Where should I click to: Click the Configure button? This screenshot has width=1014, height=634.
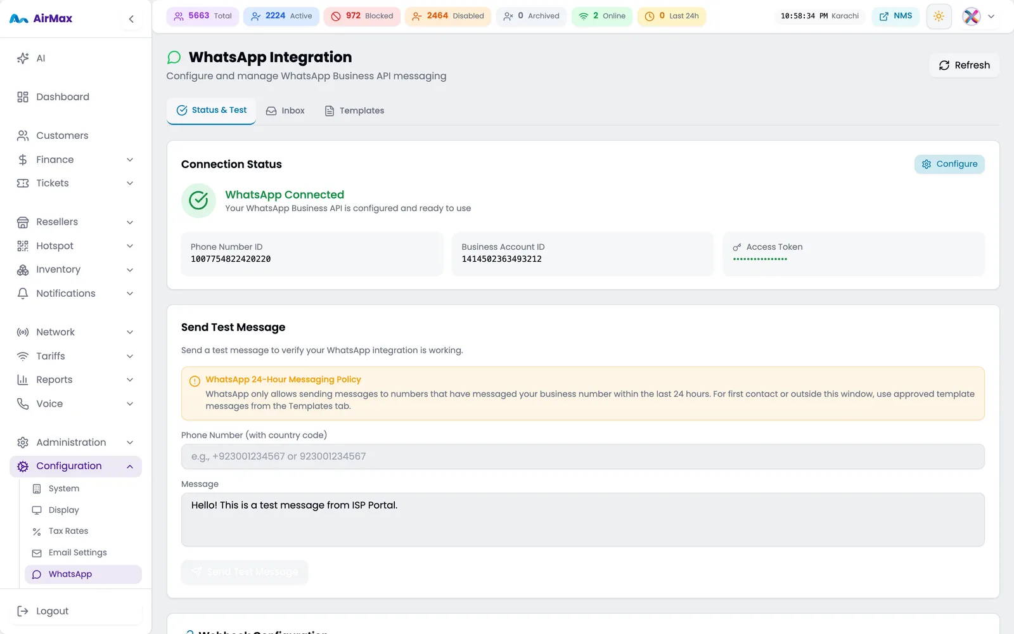[949, 164]
